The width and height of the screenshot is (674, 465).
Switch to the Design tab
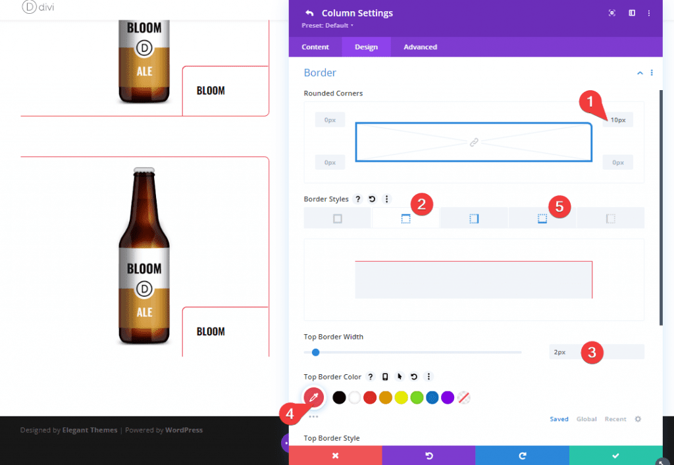pos(366,47)
